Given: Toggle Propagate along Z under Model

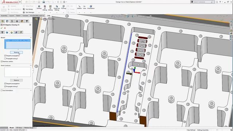Looking at the screenshot, I should tap(5, 59).
